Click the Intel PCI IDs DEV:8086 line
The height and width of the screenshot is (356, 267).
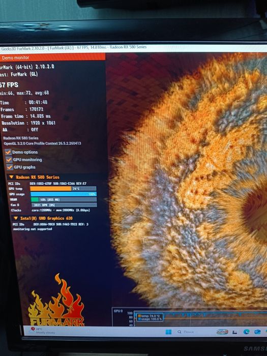[51, 224]
